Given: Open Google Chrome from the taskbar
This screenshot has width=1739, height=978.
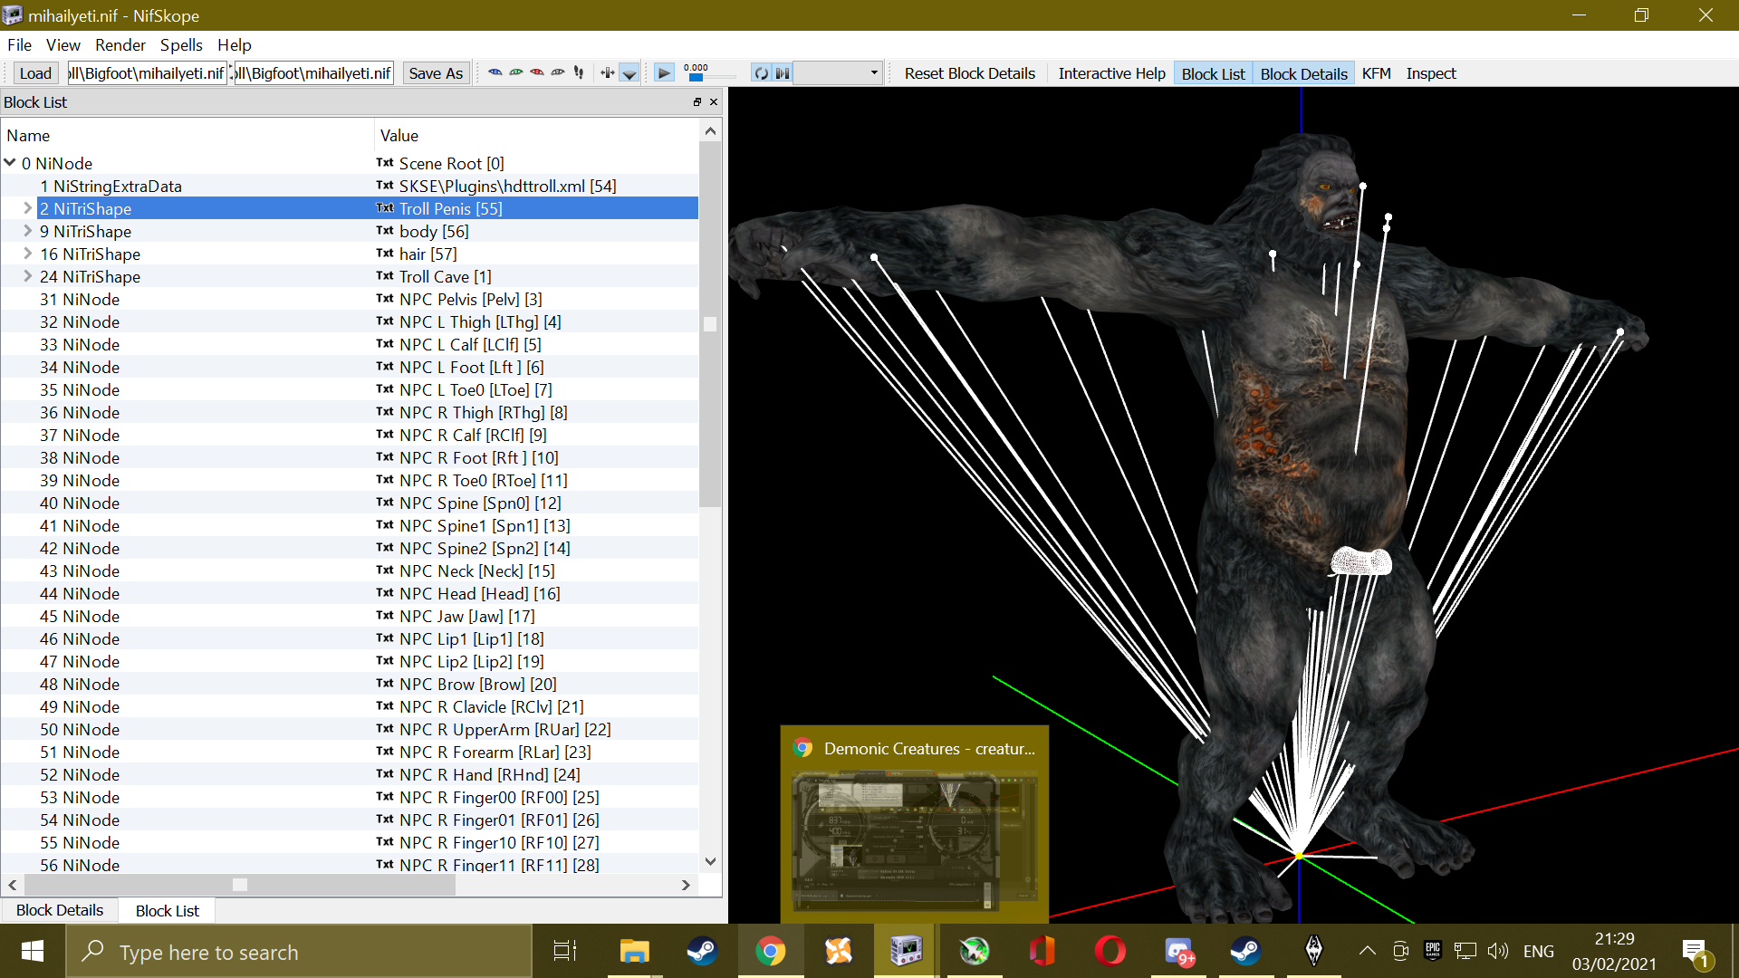Looking at the screenshot, I should (x=771, y=951).
